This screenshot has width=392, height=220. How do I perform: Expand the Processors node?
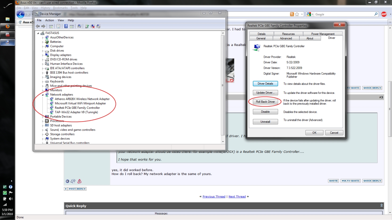(x=43, y=121)
